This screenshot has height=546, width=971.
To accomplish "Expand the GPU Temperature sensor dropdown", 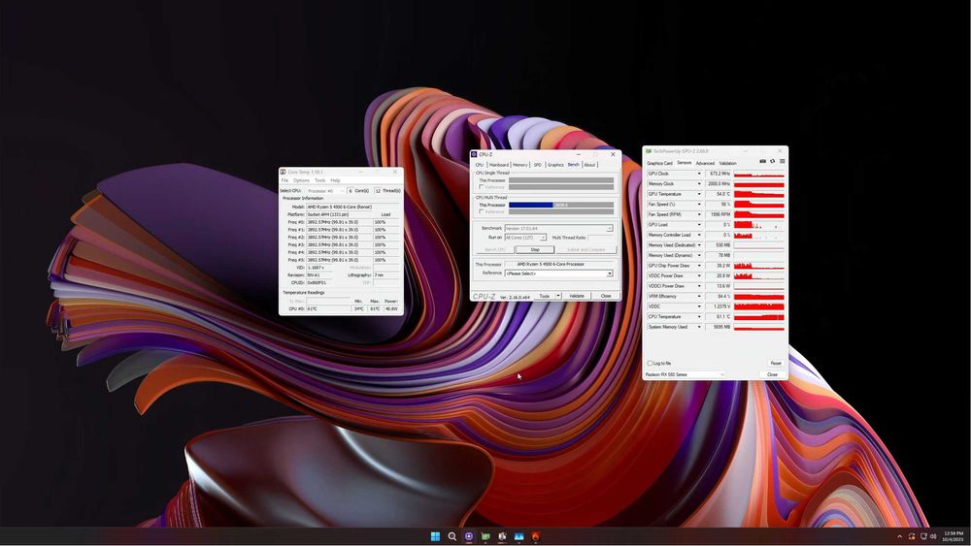I will [x=699, y=194].
